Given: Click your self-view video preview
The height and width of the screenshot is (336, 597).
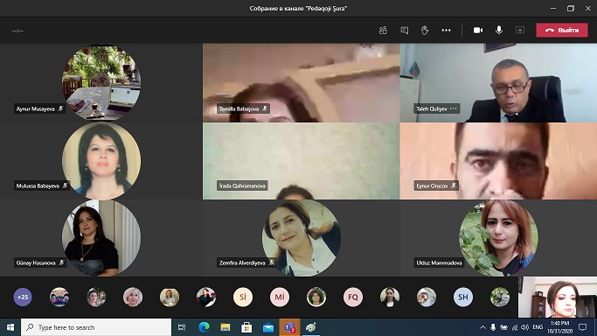Looking at the screenshot, I should 558,297.
